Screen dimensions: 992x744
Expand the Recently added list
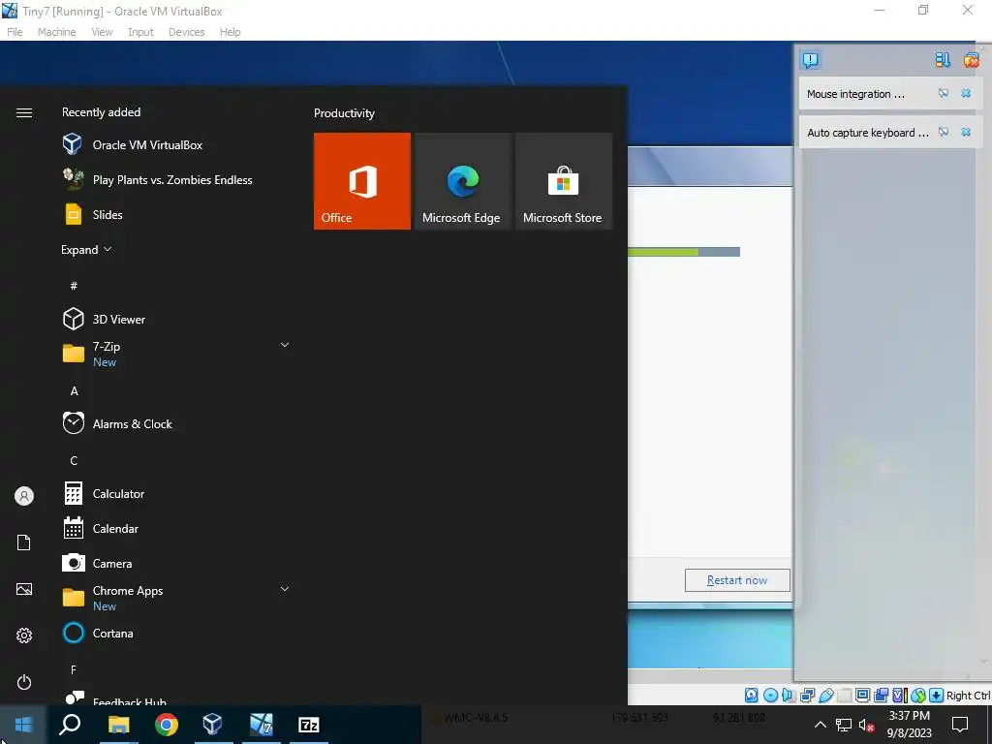(x=86, y=249)
